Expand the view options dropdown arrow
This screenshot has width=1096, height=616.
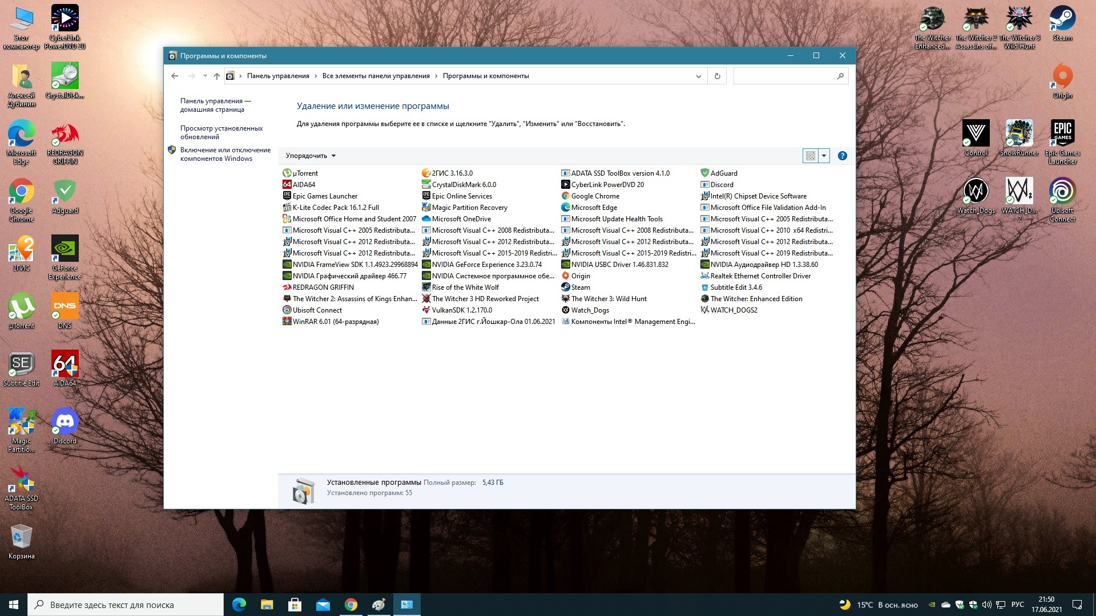click(824, 156)
